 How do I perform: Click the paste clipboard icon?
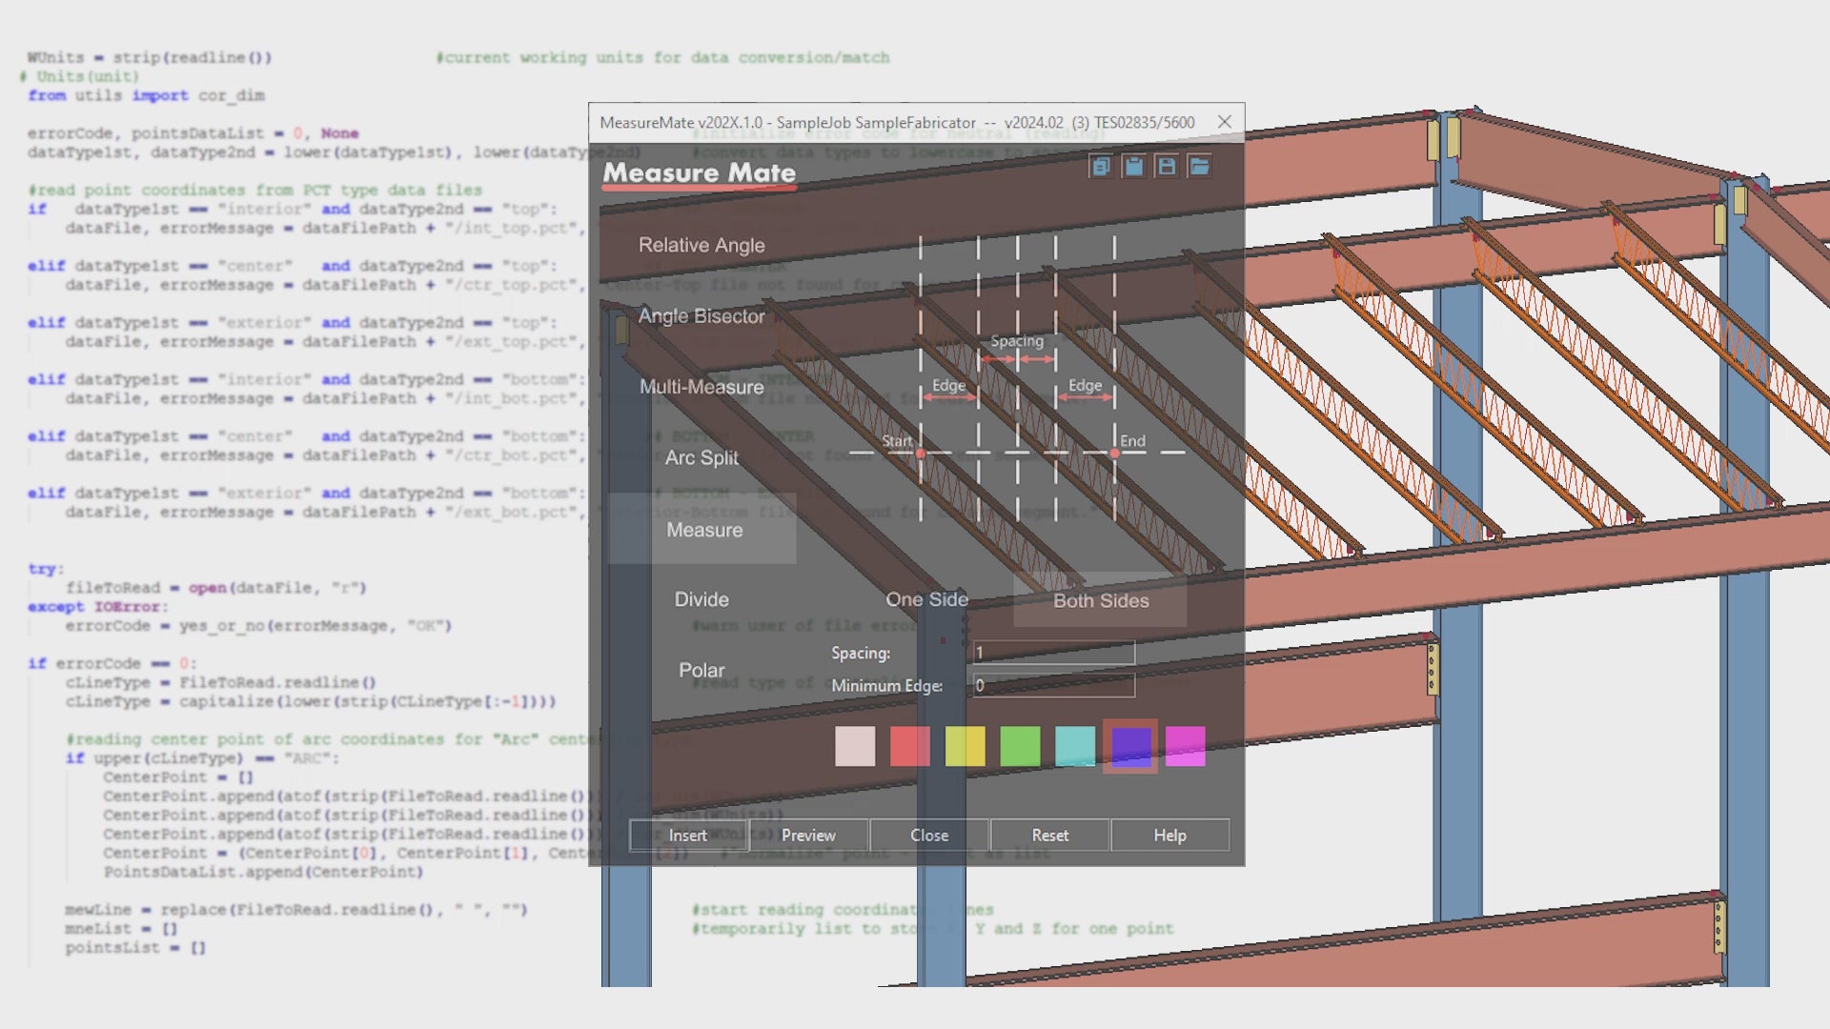coord(1133,167)
